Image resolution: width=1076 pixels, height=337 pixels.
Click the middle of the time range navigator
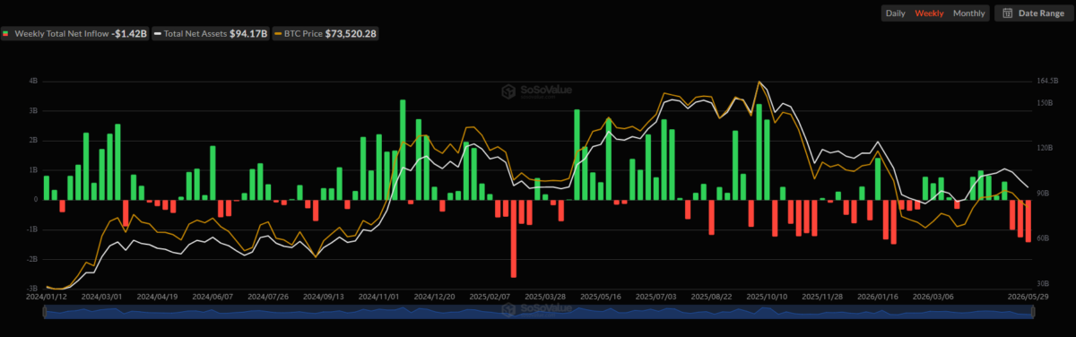click(538, 311)
